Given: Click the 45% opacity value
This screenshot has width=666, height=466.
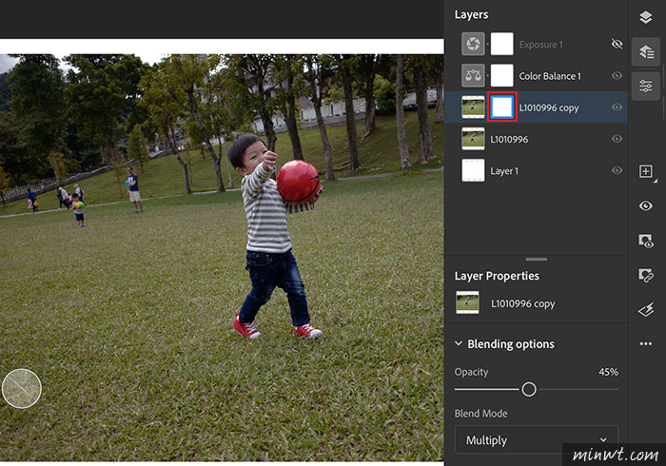Looking at the screenshot, I should point(608,372).
